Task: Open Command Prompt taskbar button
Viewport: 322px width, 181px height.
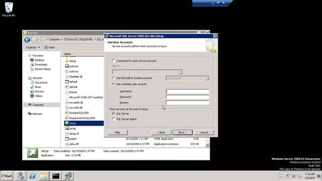Action: (56, 176)
